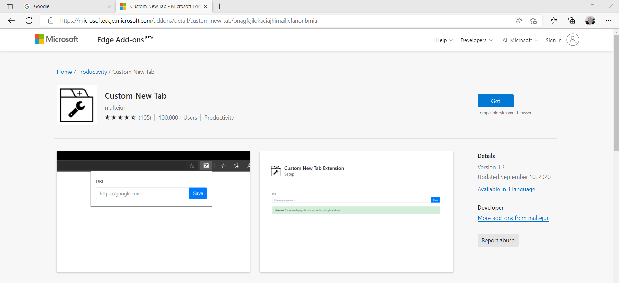Click the Productivity category beside user count
The image size is (619, 283).
click(x=219, y=118)
